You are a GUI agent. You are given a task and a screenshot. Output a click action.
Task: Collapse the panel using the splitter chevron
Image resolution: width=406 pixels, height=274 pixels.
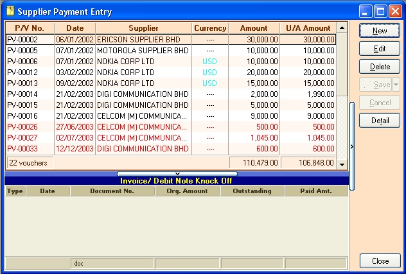[x=177, y=174]
